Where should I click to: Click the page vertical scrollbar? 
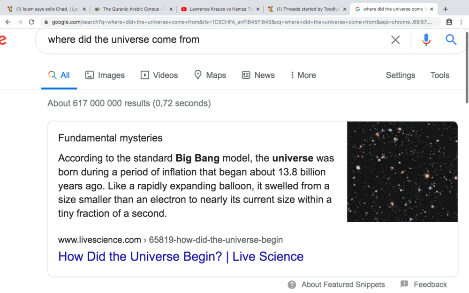point(467,67)
